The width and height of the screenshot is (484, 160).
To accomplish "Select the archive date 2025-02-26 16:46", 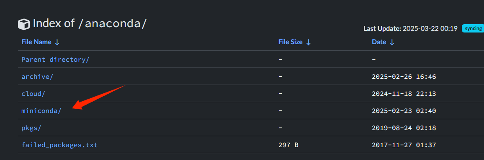I will pyautogui.click(x=404, y=77).
